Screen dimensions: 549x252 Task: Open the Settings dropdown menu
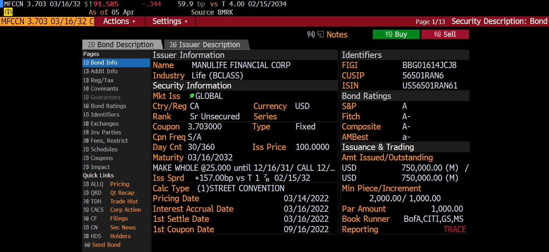click(x=170, y=22)
